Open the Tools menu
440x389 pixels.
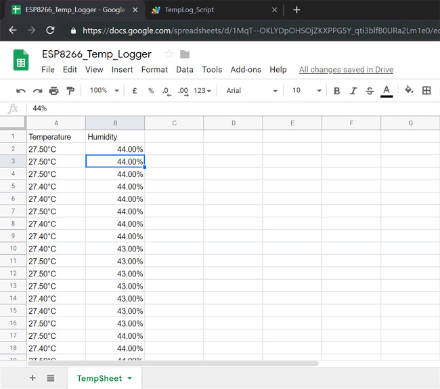212,70
